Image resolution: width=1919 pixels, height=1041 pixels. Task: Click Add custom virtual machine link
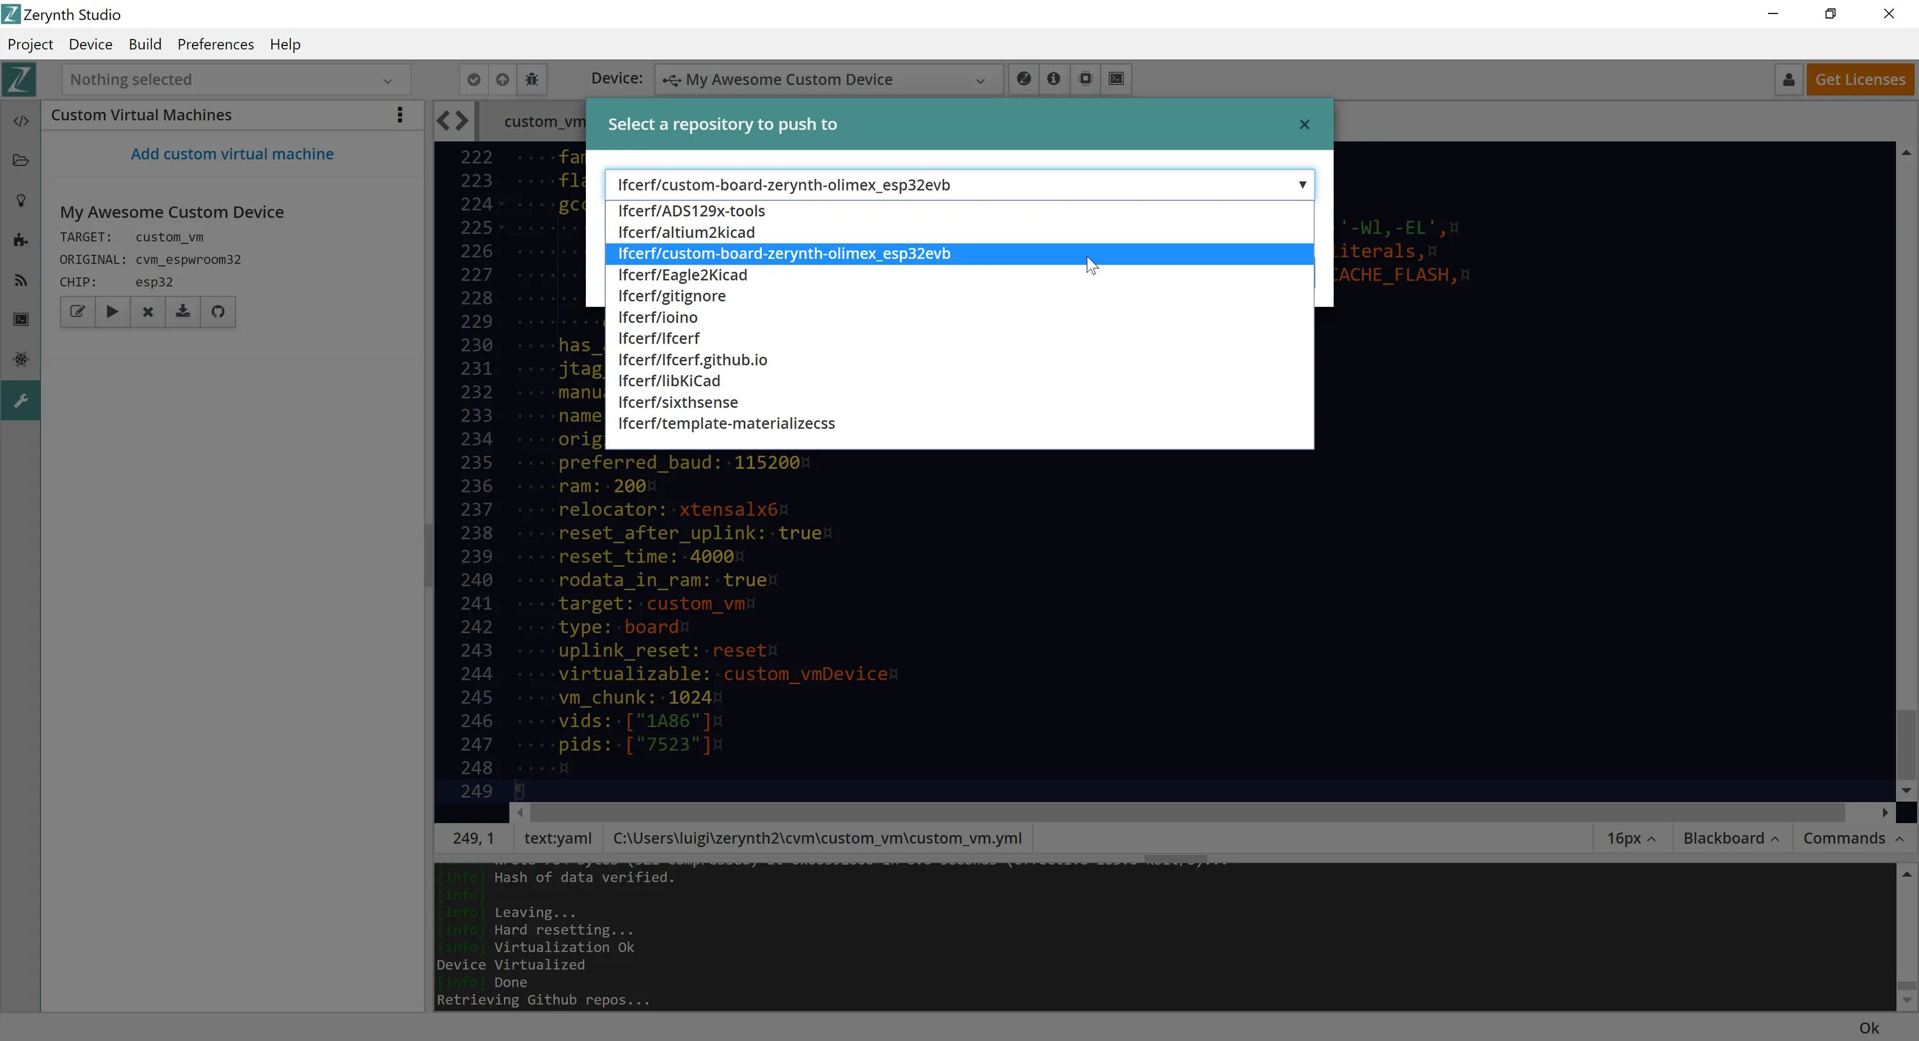pos(232,154)
